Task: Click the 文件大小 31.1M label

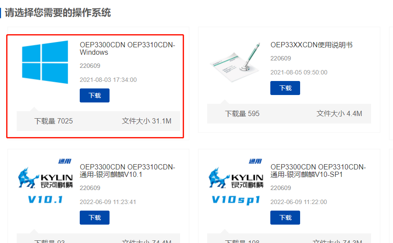Action: [x=147, y=121]
